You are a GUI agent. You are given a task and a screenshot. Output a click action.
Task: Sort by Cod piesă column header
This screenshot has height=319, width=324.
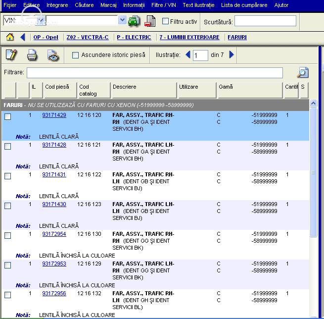coord(60,90)
